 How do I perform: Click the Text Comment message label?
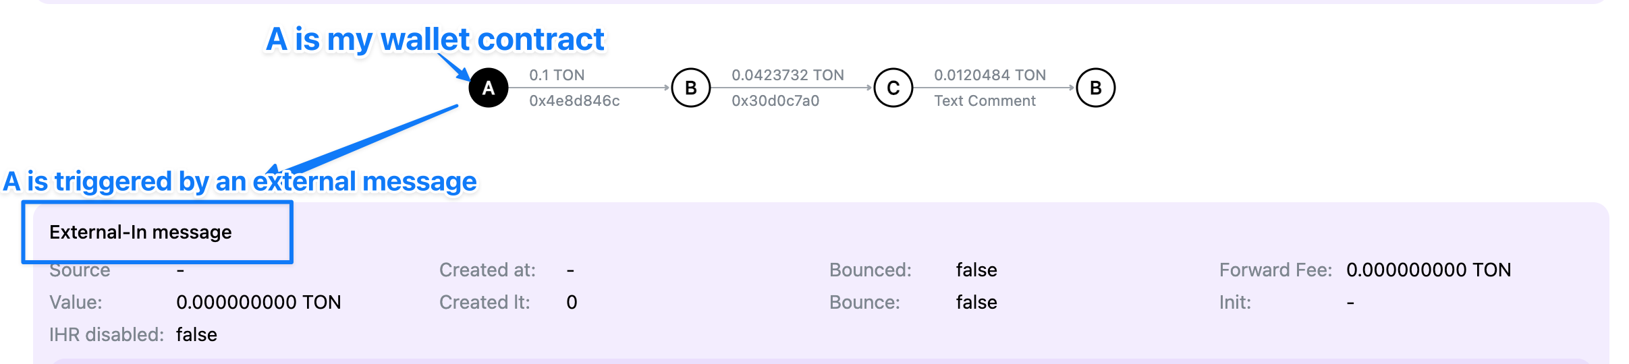(985, 100)
